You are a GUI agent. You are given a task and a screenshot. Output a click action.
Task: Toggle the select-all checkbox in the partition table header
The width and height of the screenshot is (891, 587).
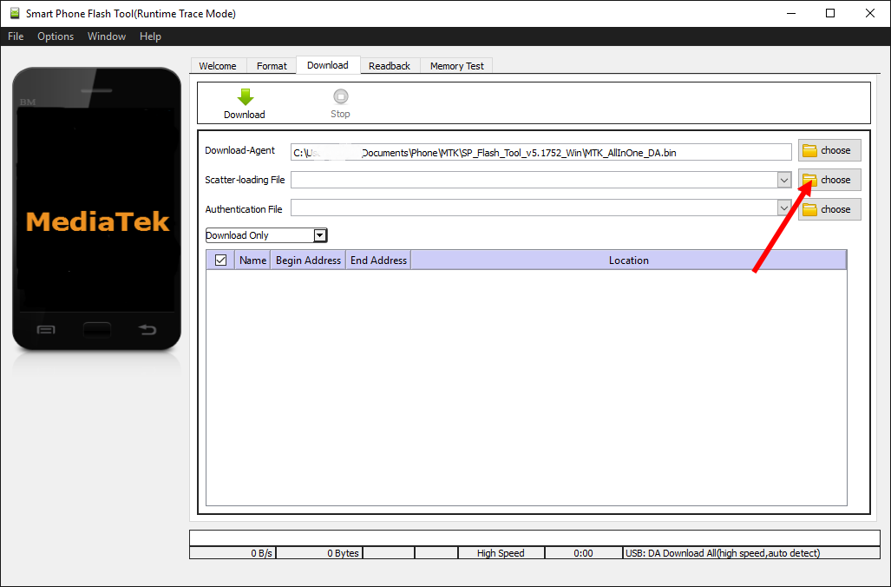(x=219, y=260)
